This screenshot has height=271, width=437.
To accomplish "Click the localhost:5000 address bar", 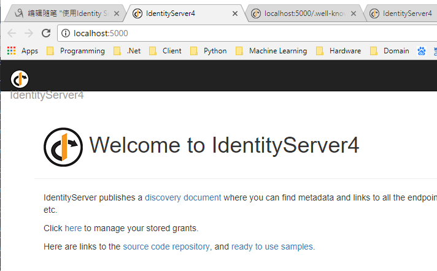I will tap(247, 33).
